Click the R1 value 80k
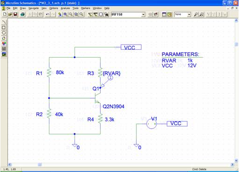This screenshot has height=172, width=239. tap(60, 73)
